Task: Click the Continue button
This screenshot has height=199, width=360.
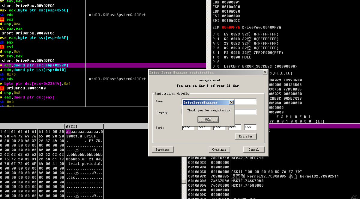Action: pyautogui.click(x=219, y=149)
